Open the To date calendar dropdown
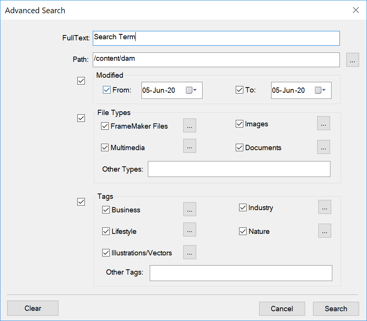 click(321, 90)
